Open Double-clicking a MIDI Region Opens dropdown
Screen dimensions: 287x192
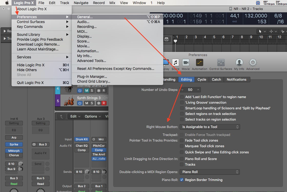pos(210,172)
